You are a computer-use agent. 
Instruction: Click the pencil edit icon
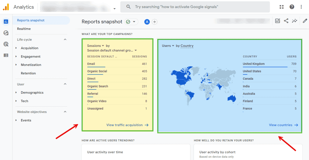pyautogui.click(x=305, y=21)
